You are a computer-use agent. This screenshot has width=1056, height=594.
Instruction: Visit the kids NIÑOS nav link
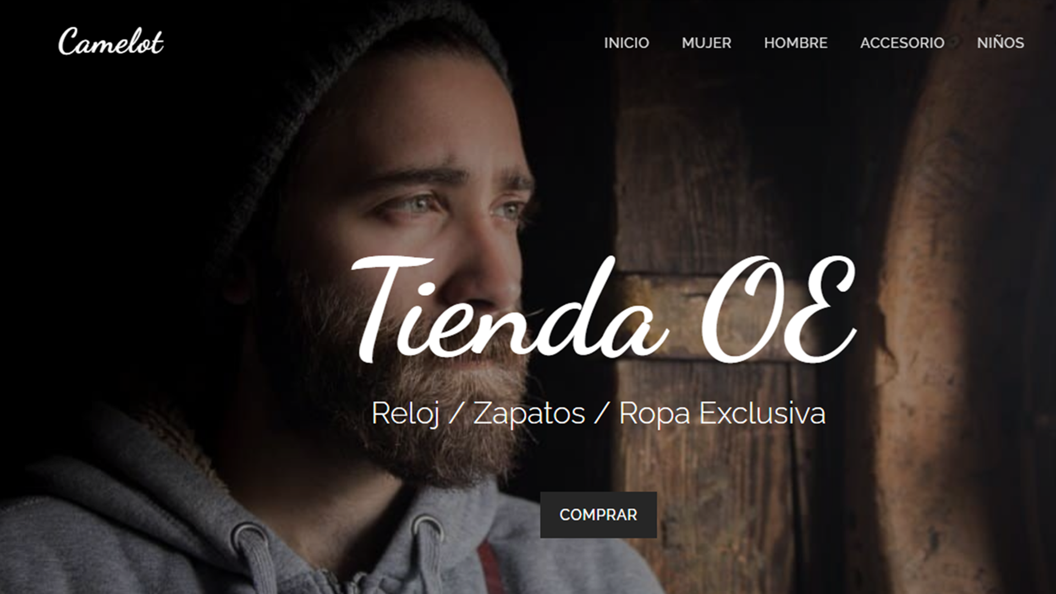(1000, 43)
